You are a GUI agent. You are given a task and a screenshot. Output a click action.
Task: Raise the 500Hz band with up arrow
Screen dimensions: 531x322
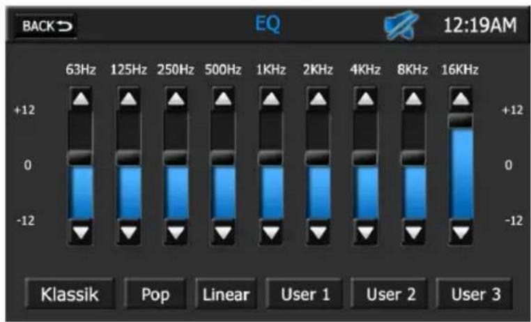[224, 99]
